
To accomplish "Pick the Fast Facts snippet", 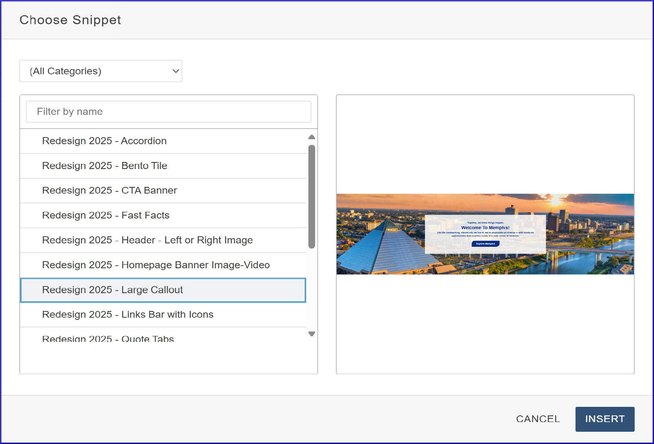I will tap(106, 215).
